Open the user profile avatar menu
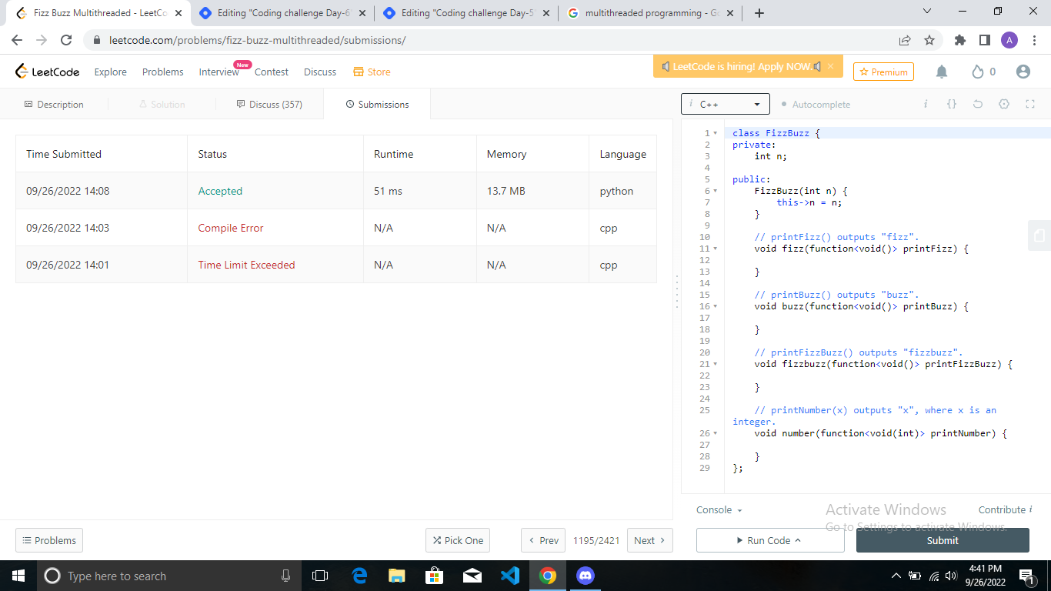The image size is (1051, 591). point(1023,72)
